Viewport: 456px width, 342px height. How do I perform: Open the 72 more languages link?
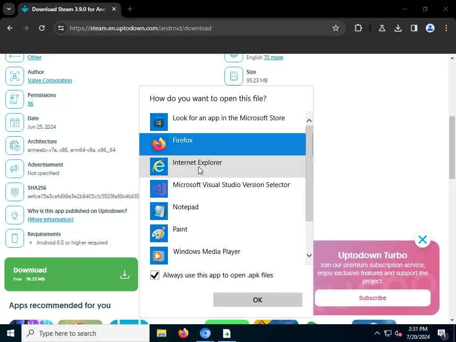(x=273, y=57)
